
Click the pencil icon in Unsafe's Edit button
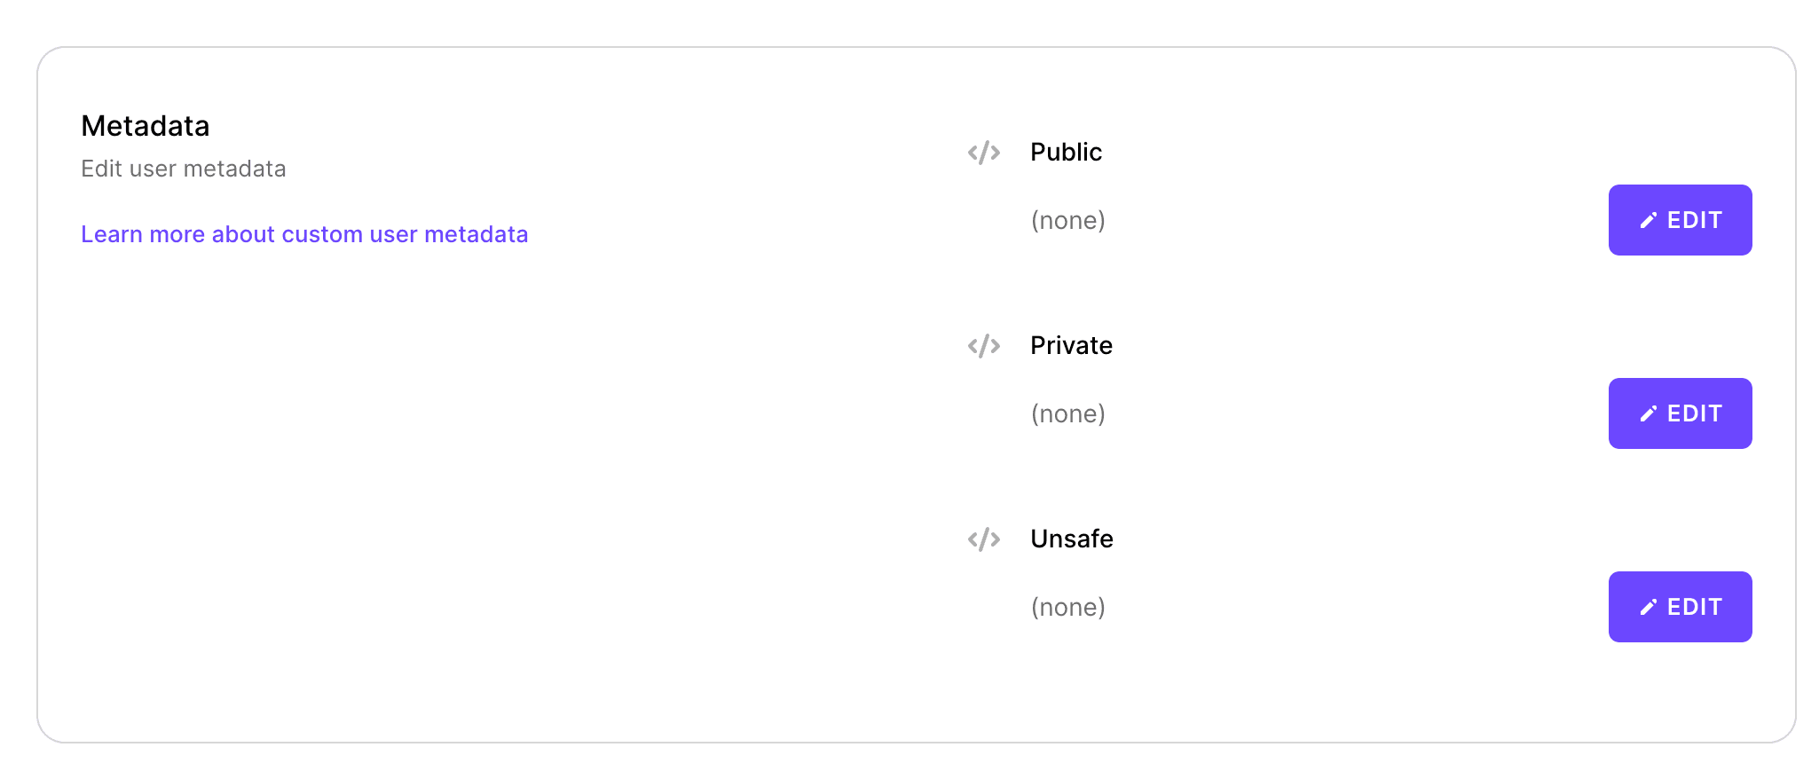(x=1648, y=608)
